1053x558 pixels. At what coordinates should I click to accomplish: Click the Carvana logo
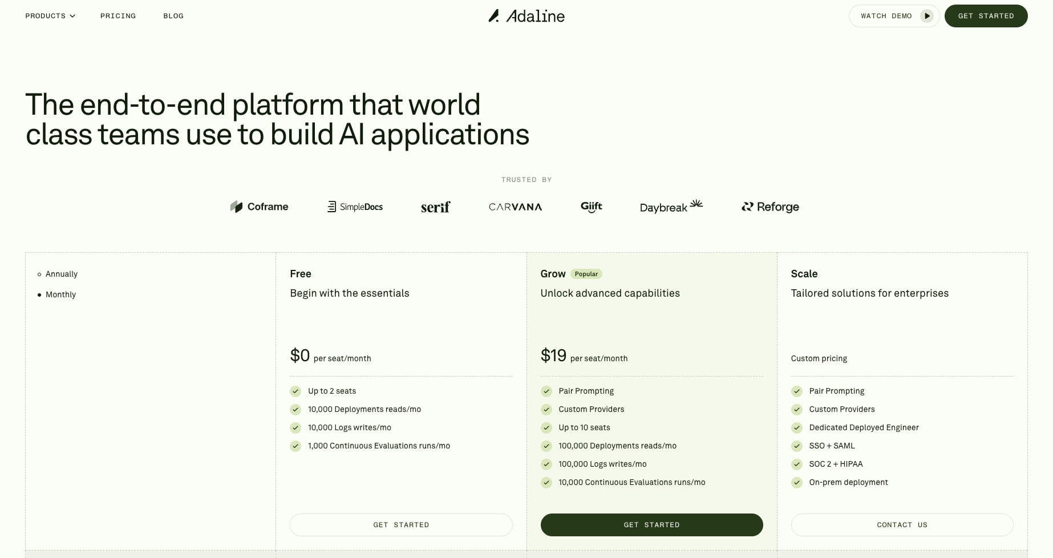coord(515,207)
